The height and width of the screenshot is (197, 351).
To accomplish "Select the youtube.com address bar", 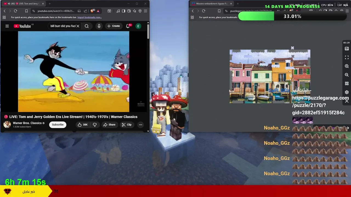I will point(56,11).
